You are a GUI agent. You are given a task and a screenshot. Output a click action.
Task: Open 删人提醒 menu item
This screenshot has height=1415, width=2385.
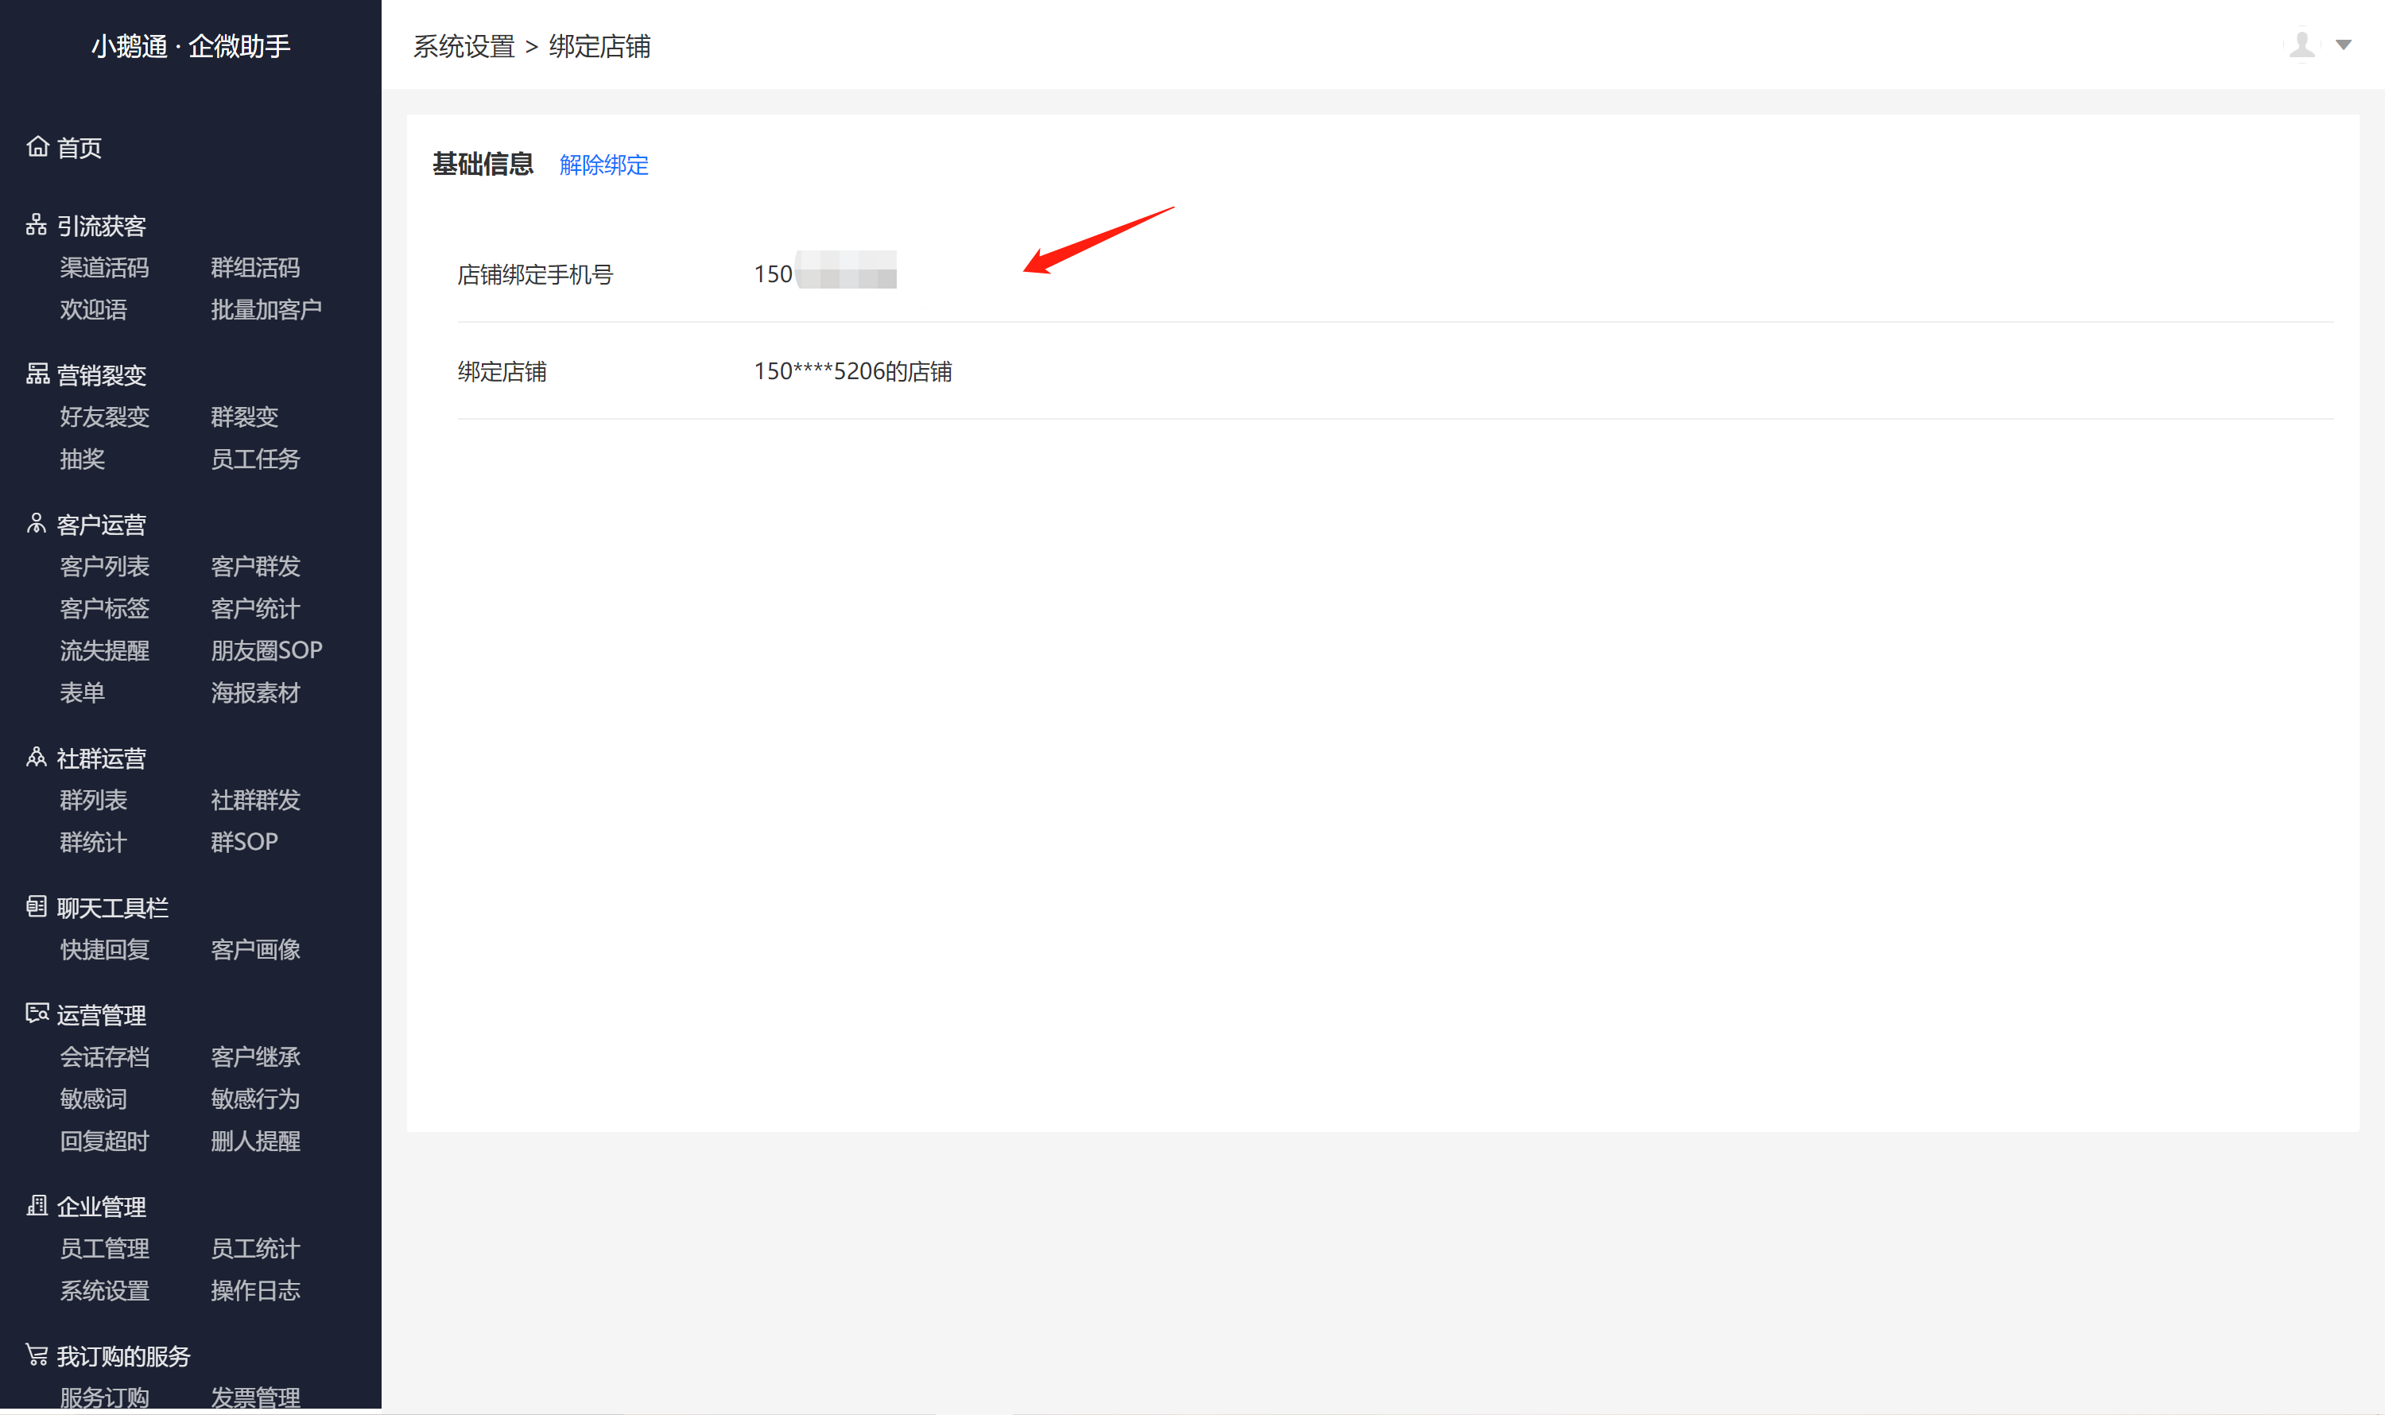255,1142
